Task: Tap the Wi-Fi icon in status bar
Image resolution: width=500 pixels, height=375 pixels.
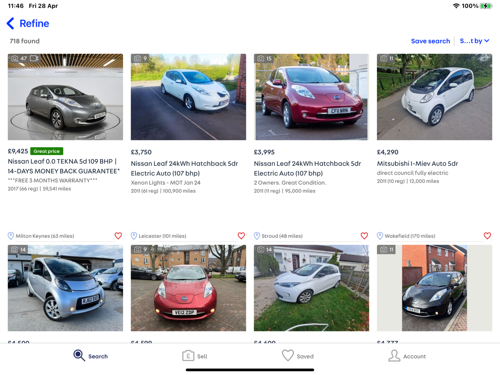Action: [x=456, y=6]
